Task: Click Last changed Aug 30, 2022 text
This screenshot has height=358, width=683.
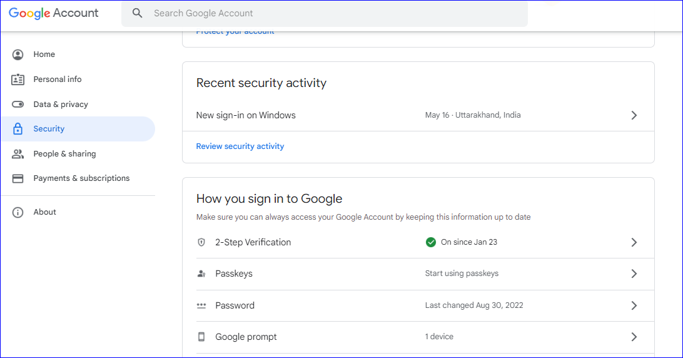Action: pyautogui.click(x=474, y=305)
